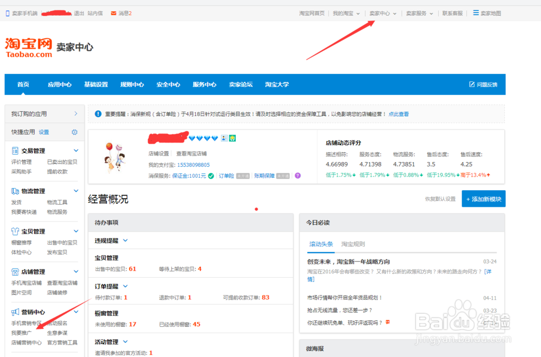Click 点此查看 link in reminder

pos(399,114)
